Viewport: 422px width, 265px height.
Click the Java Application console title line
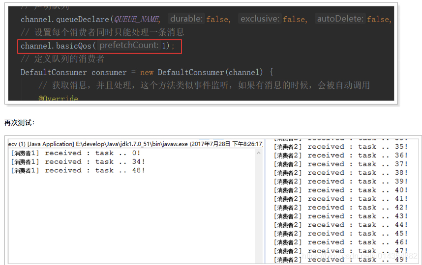(135, 144)
